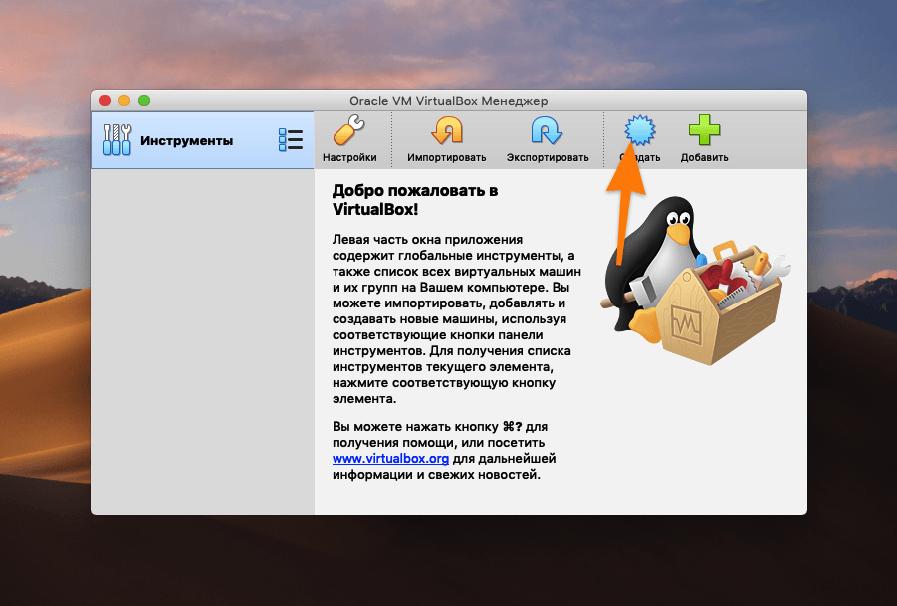
Task: Maximize the window with the green button
Action: [144, 101]
